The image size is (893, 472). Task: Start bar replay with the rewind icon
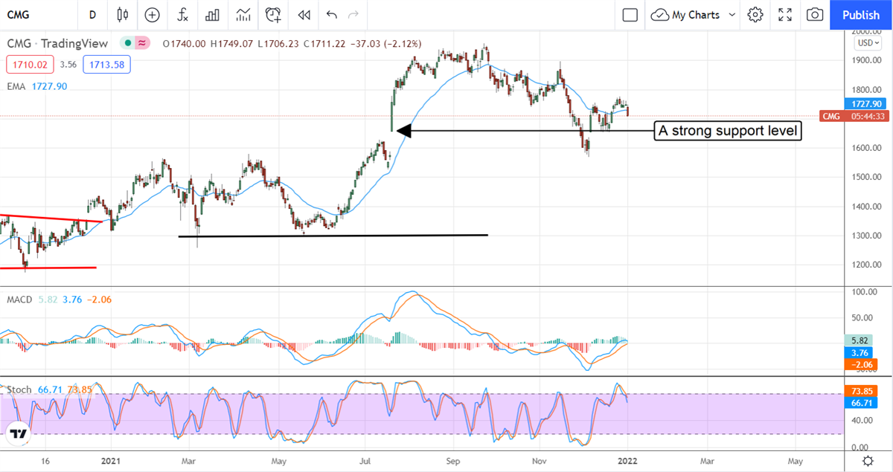304,14
